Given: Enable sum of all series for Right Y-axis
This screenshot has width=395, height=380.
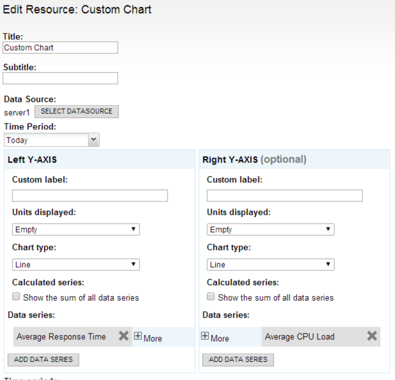Looking at the screenshot, I should tap(211, 297).
